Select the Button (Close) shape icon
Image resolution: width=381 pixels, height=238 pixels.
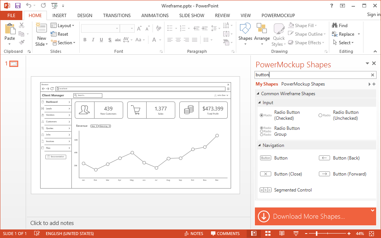coord(266,174)
